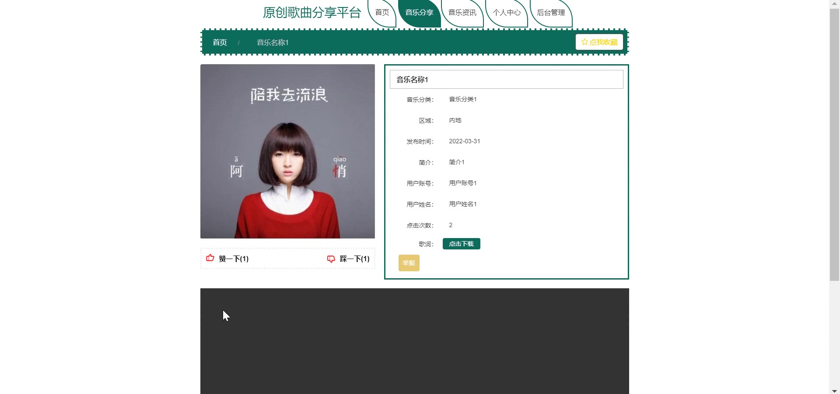
Task: Click the 音乐名称1 breadcrumb item
Action: (x=273, y=42)
